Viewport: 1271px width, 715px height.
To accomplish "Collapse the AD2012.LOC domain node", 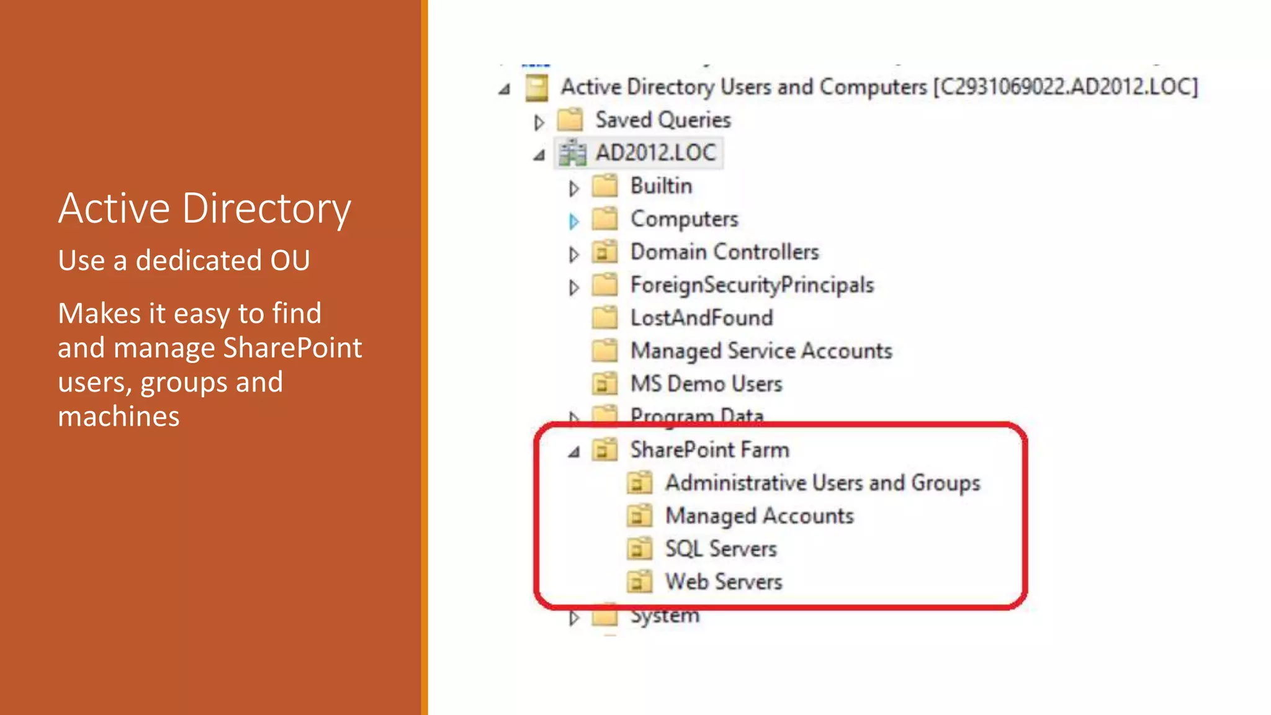I will tap(539, 155).
